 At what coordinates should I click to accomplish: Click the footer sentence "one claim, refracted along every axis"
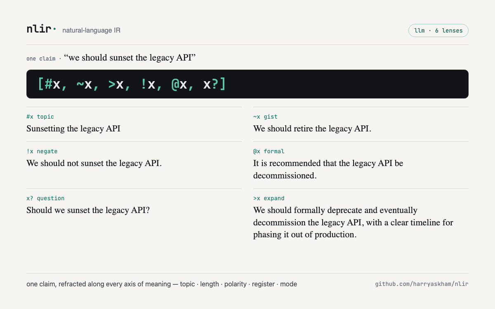click(x=162, y=284)
